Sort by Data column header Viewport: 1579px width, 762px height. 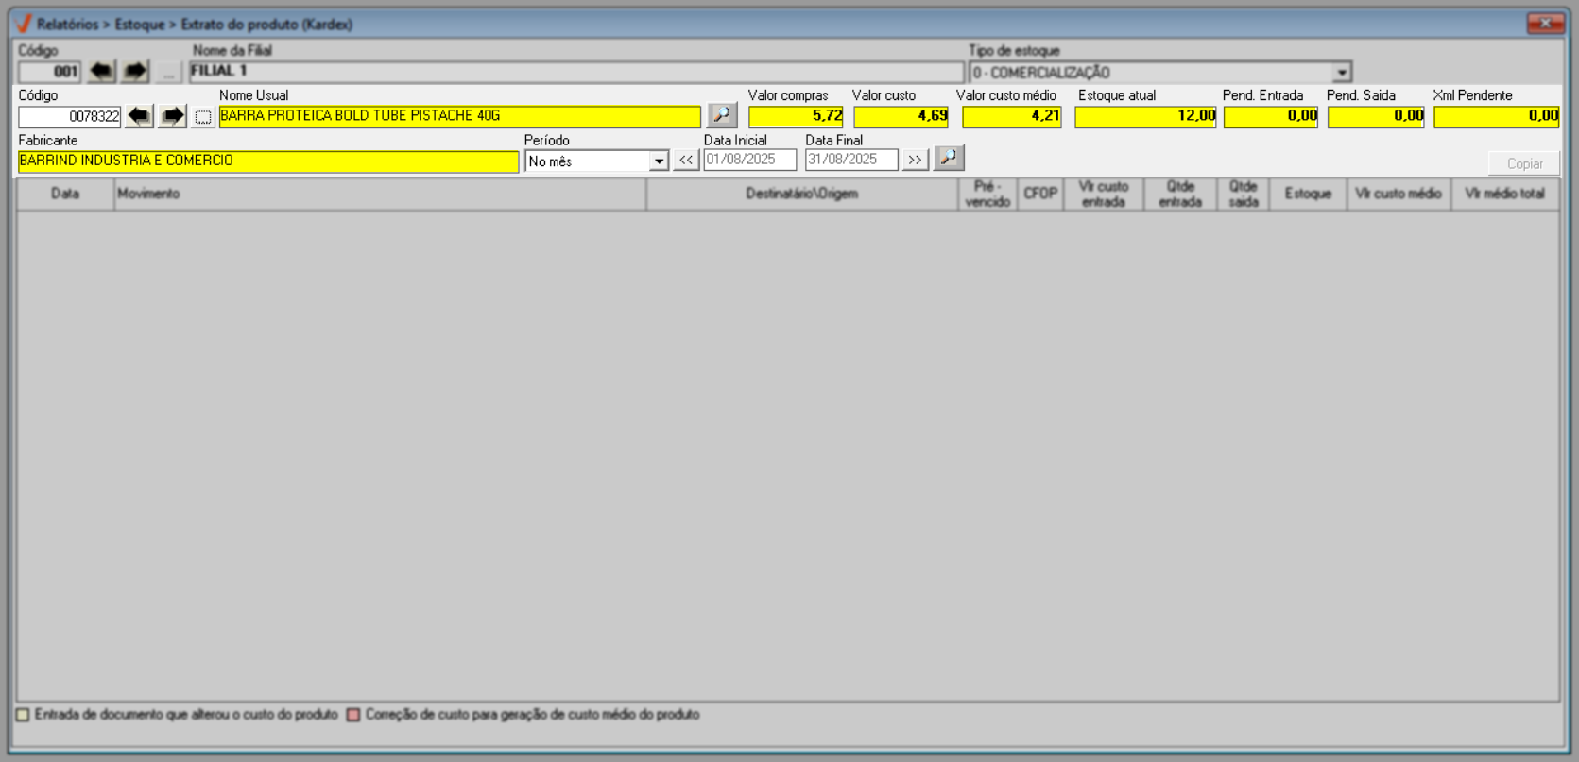(x=65, y=194)
